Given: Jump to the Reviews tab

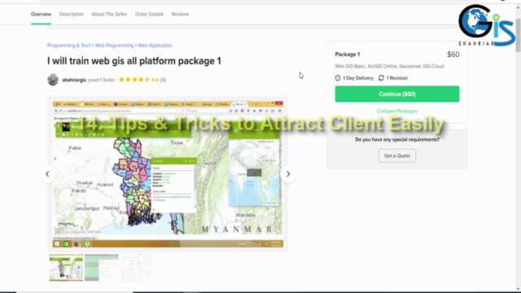Looking at the screenshot, I should point(180,15).
